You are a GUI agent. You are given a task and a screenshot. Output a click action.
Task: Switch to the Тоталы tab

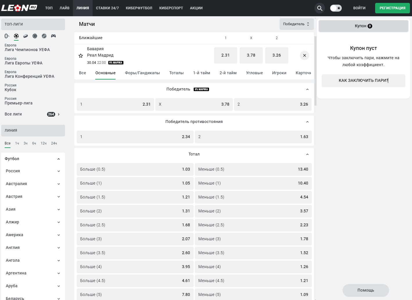(177, 73)
